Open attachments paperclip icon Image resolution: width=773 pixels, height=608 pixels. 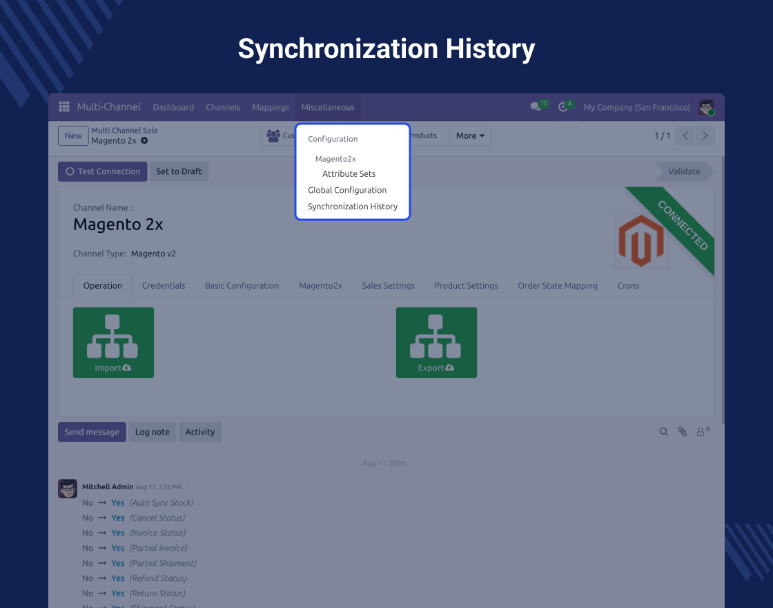[x=683, y=432]
